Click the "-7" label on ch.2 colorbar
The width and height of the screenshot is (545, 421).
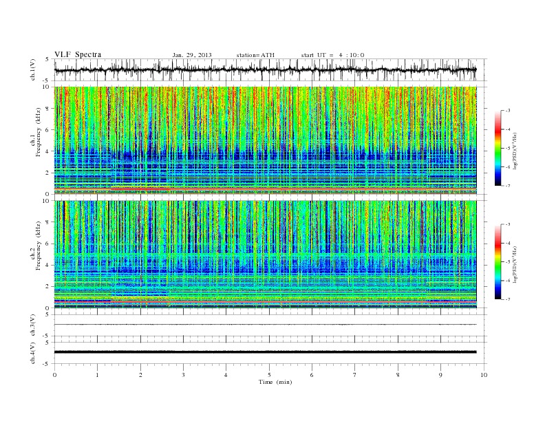pyautogui.click(x=508, y=299)
